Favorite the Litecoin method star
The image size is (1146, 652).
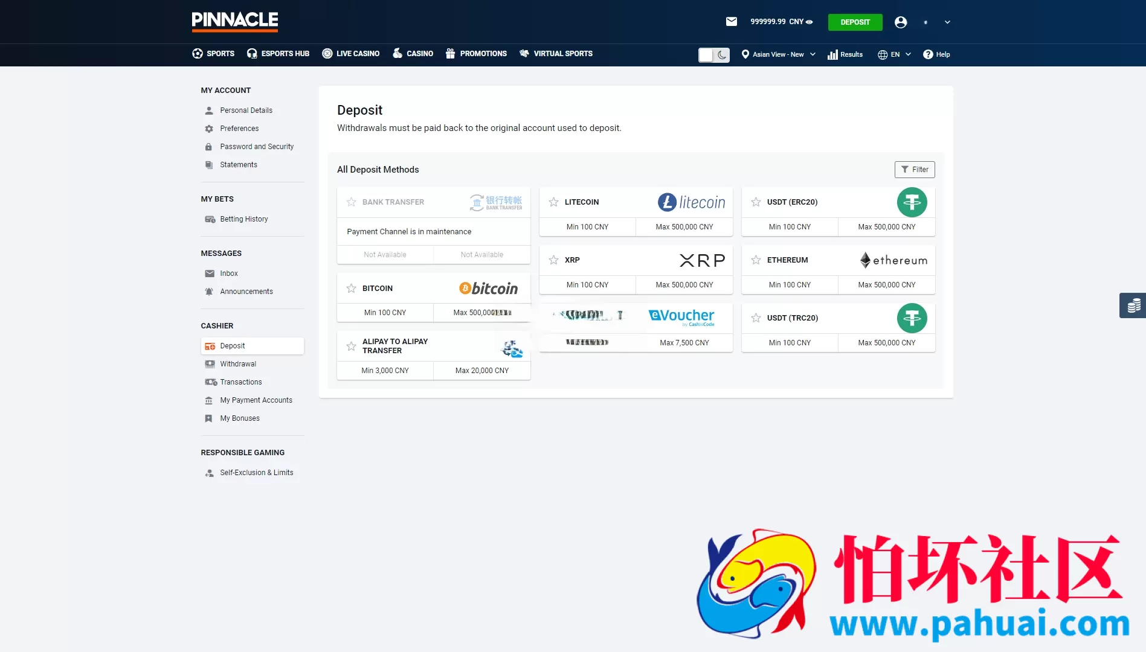click(553, 202)
